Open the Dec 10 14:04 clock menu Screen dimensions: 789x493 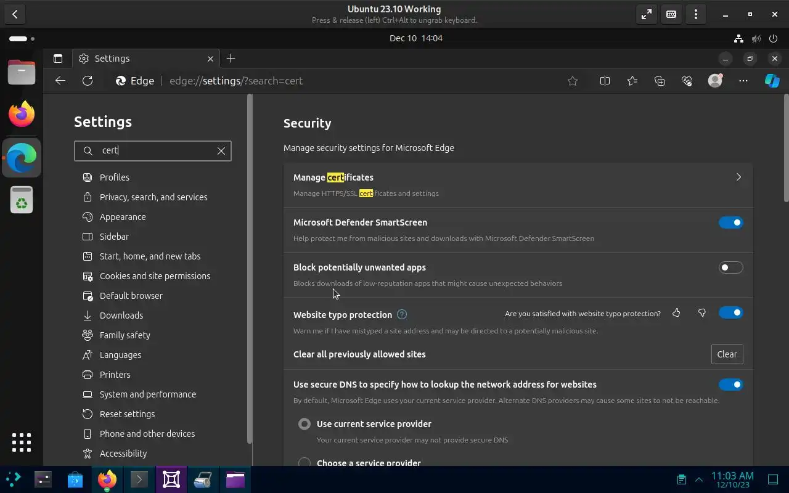coord(416,38)
